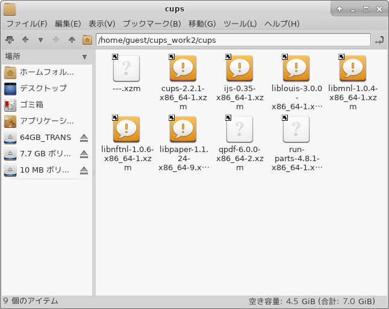This screenshot has width=389, height=309.
Task: Select the ijs-0.35-x86_64-1.xzm file icon
Action: pos(240,68)
